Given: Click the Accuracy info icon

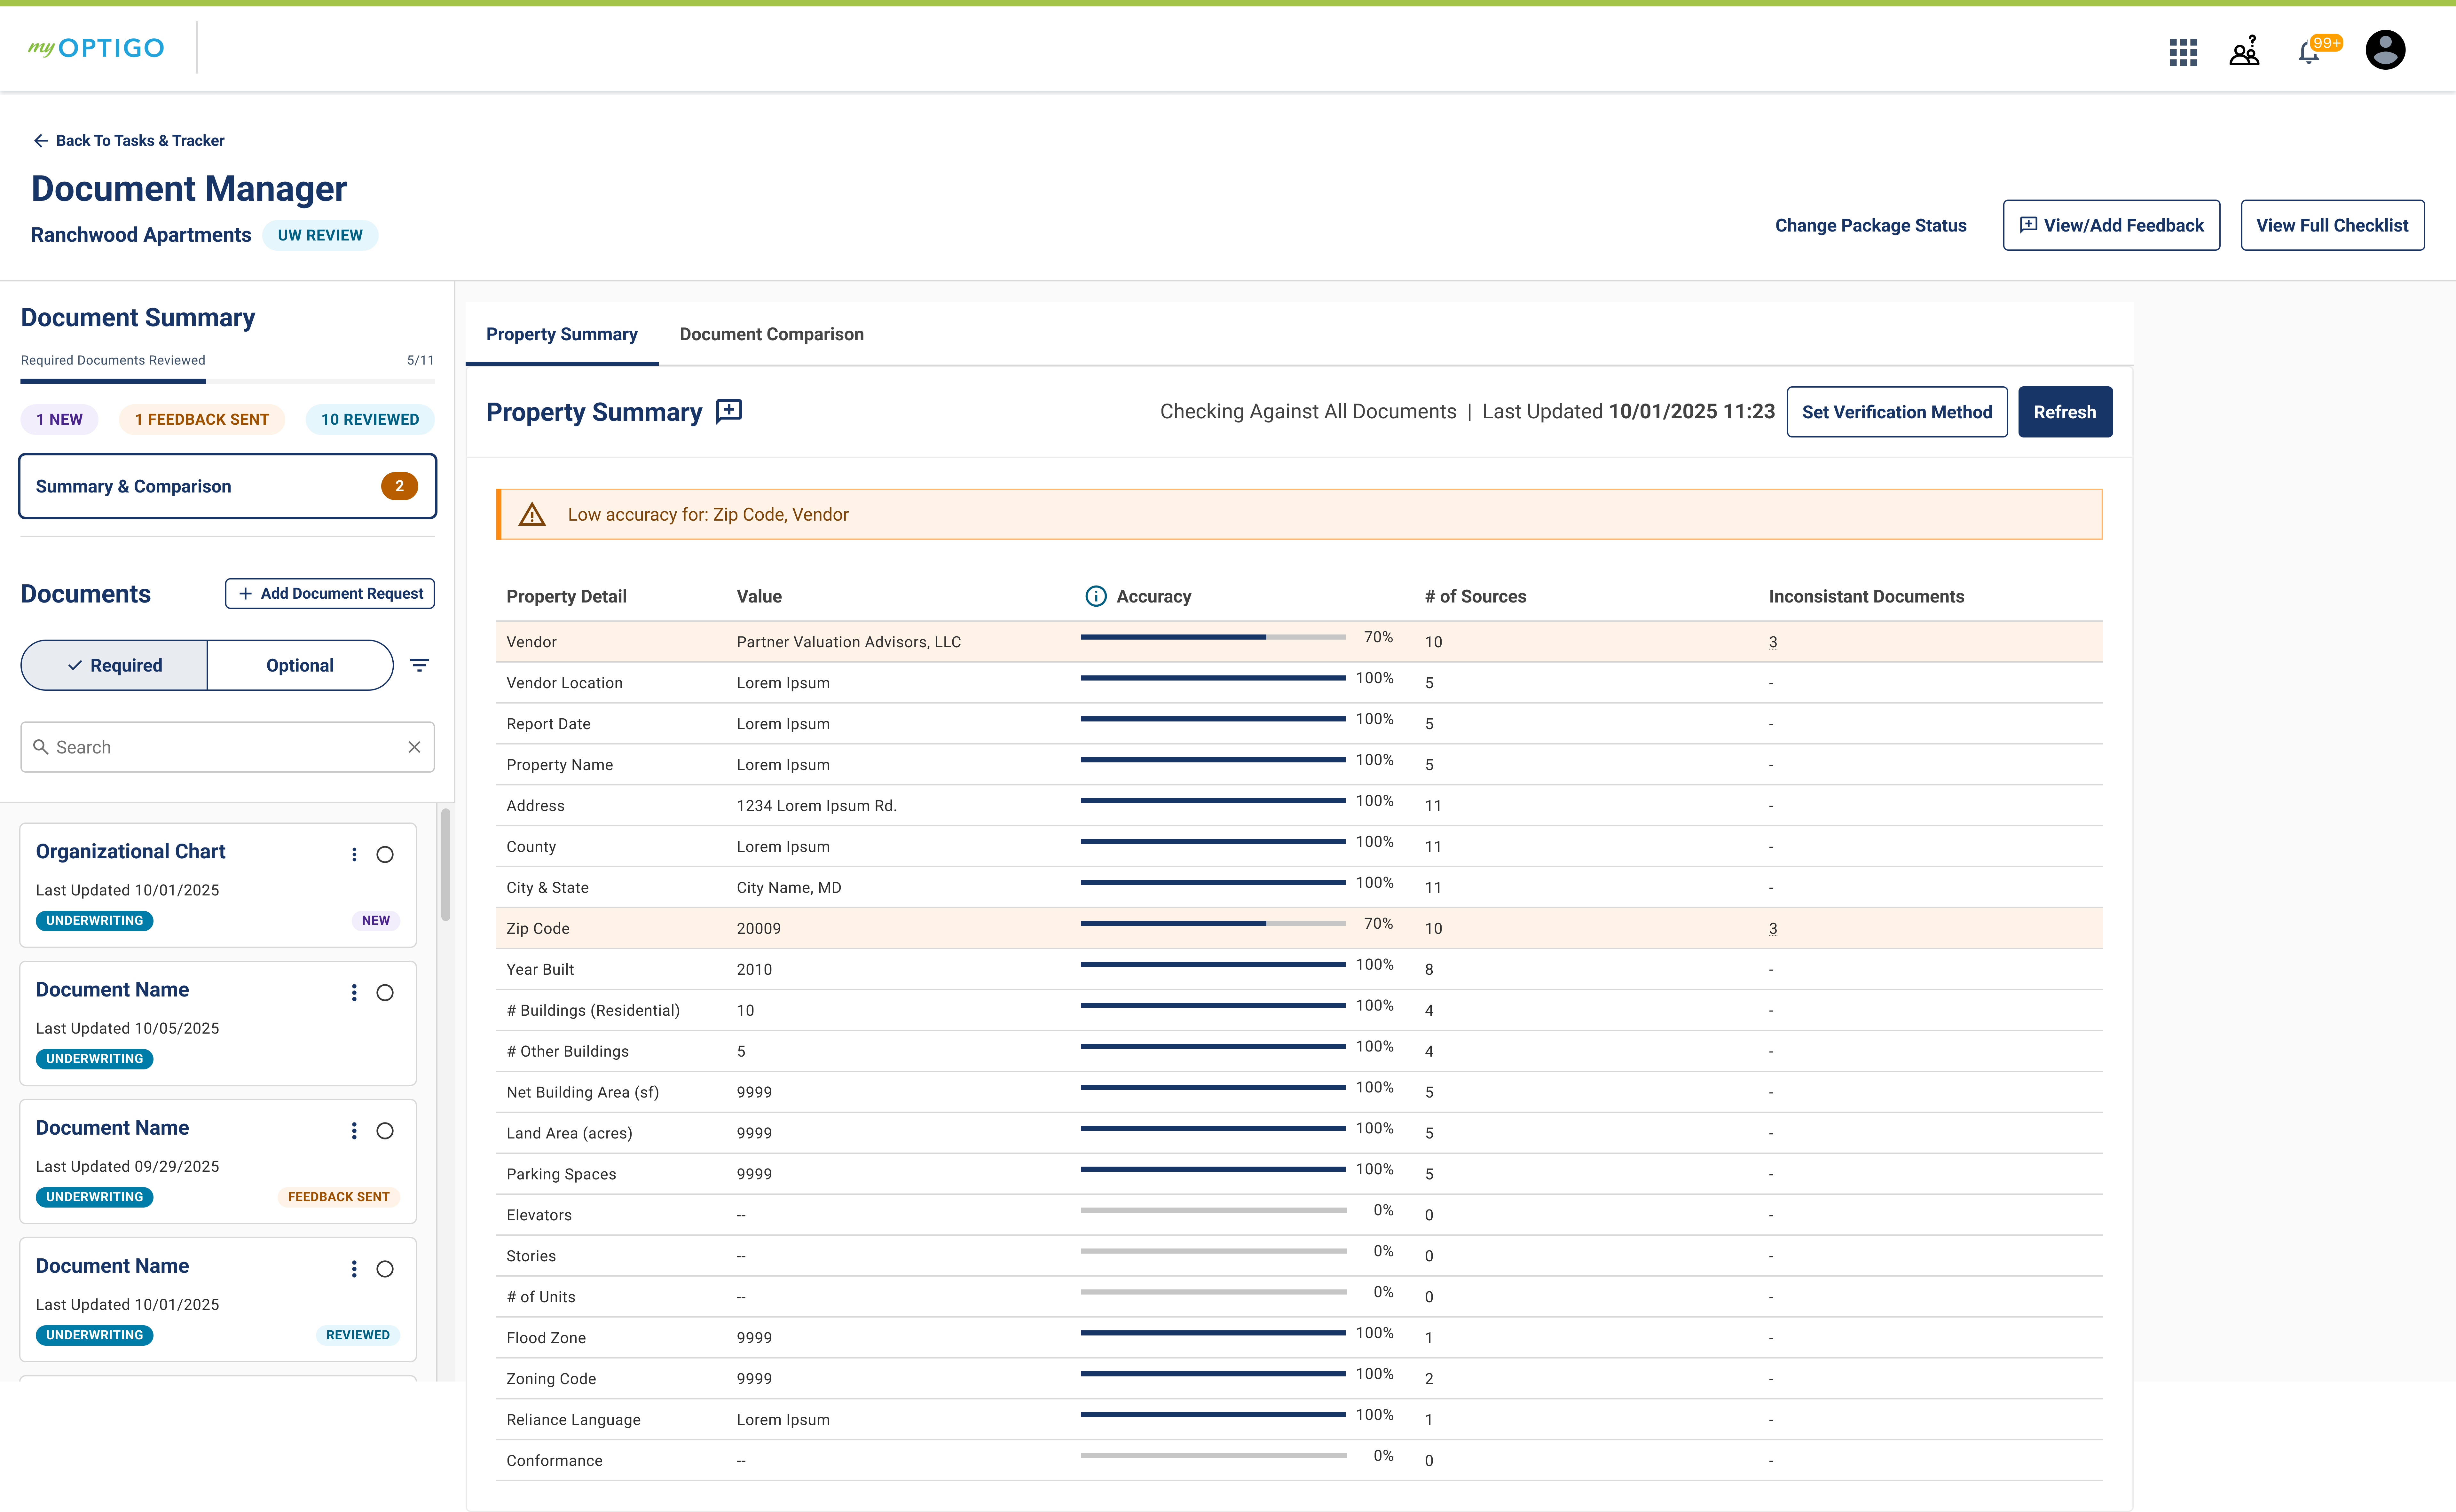Looking at the screenshot, I should tap(1096, 596).
